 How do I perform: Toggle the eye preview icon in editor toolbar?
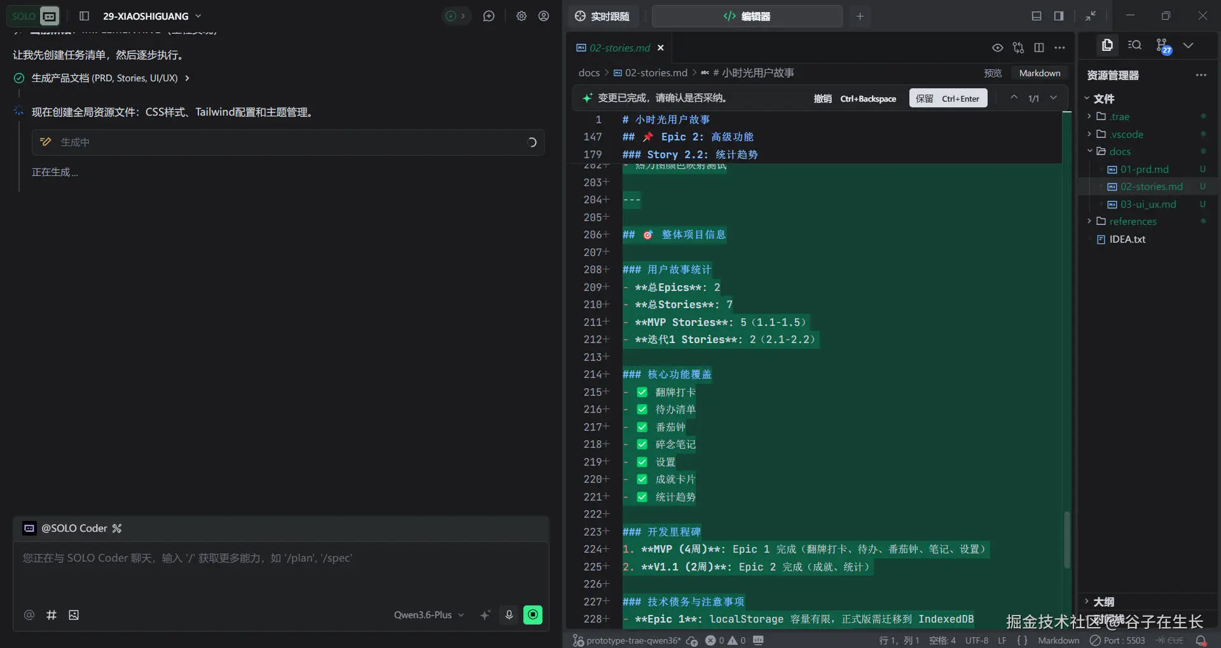[x=998, y=48]
